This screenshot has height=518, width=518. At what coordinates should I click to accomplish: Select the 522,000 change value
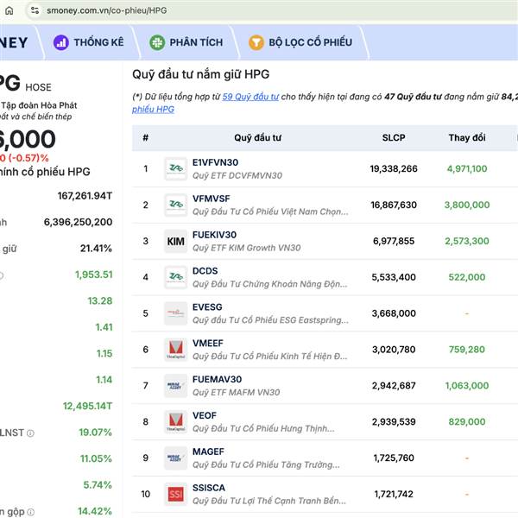467,277
